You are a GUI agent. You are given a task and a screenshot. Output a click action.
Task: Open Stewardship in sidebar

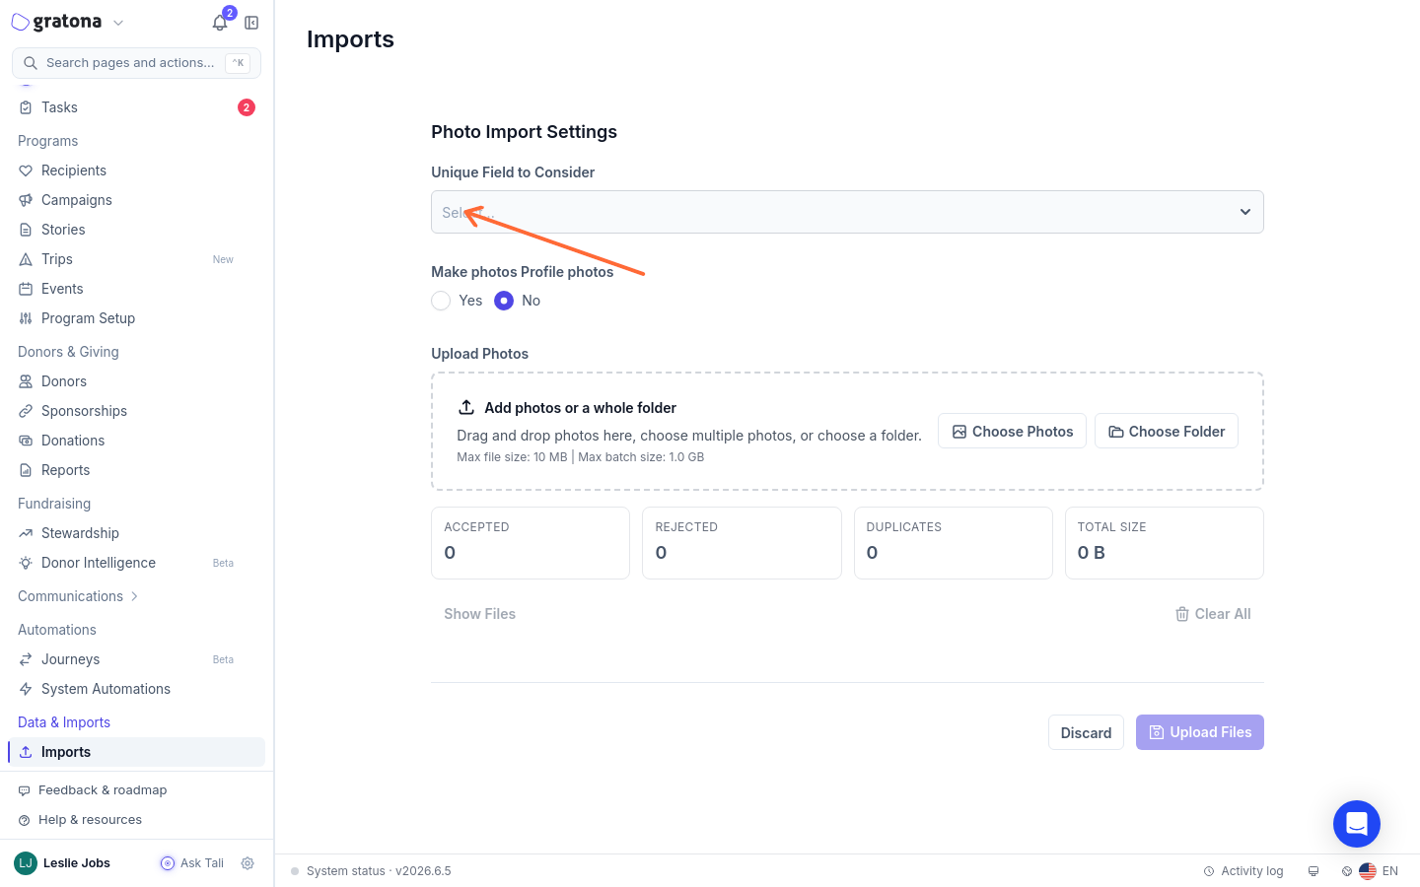[136, 533]
